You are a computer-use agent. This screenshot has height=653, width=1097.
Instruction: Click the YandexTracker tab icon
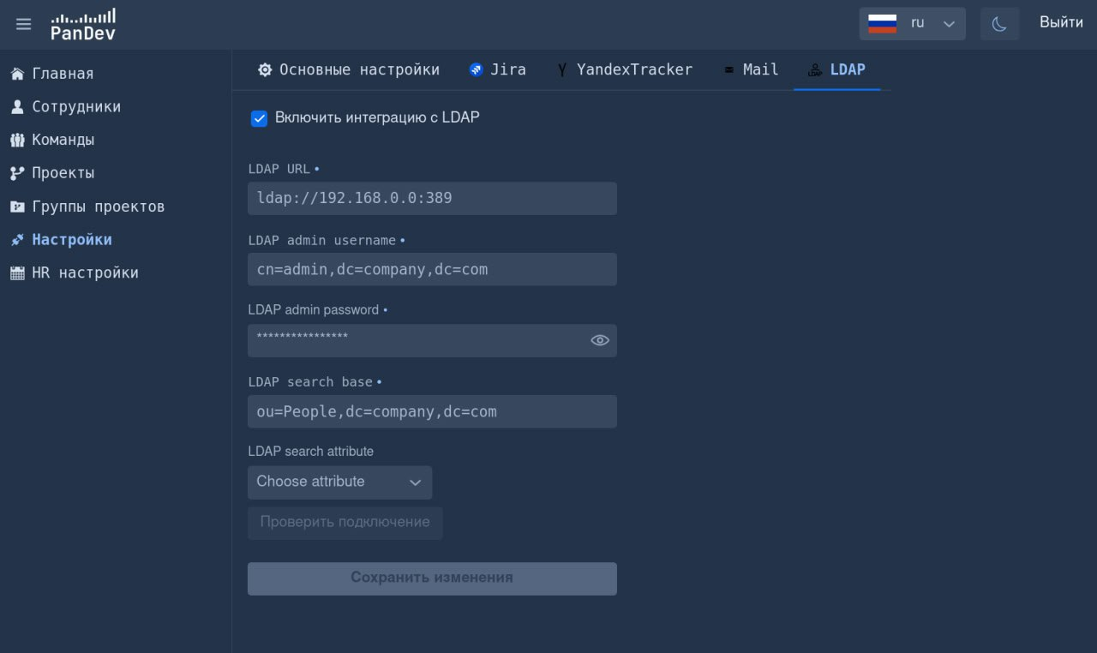[561, 69]
